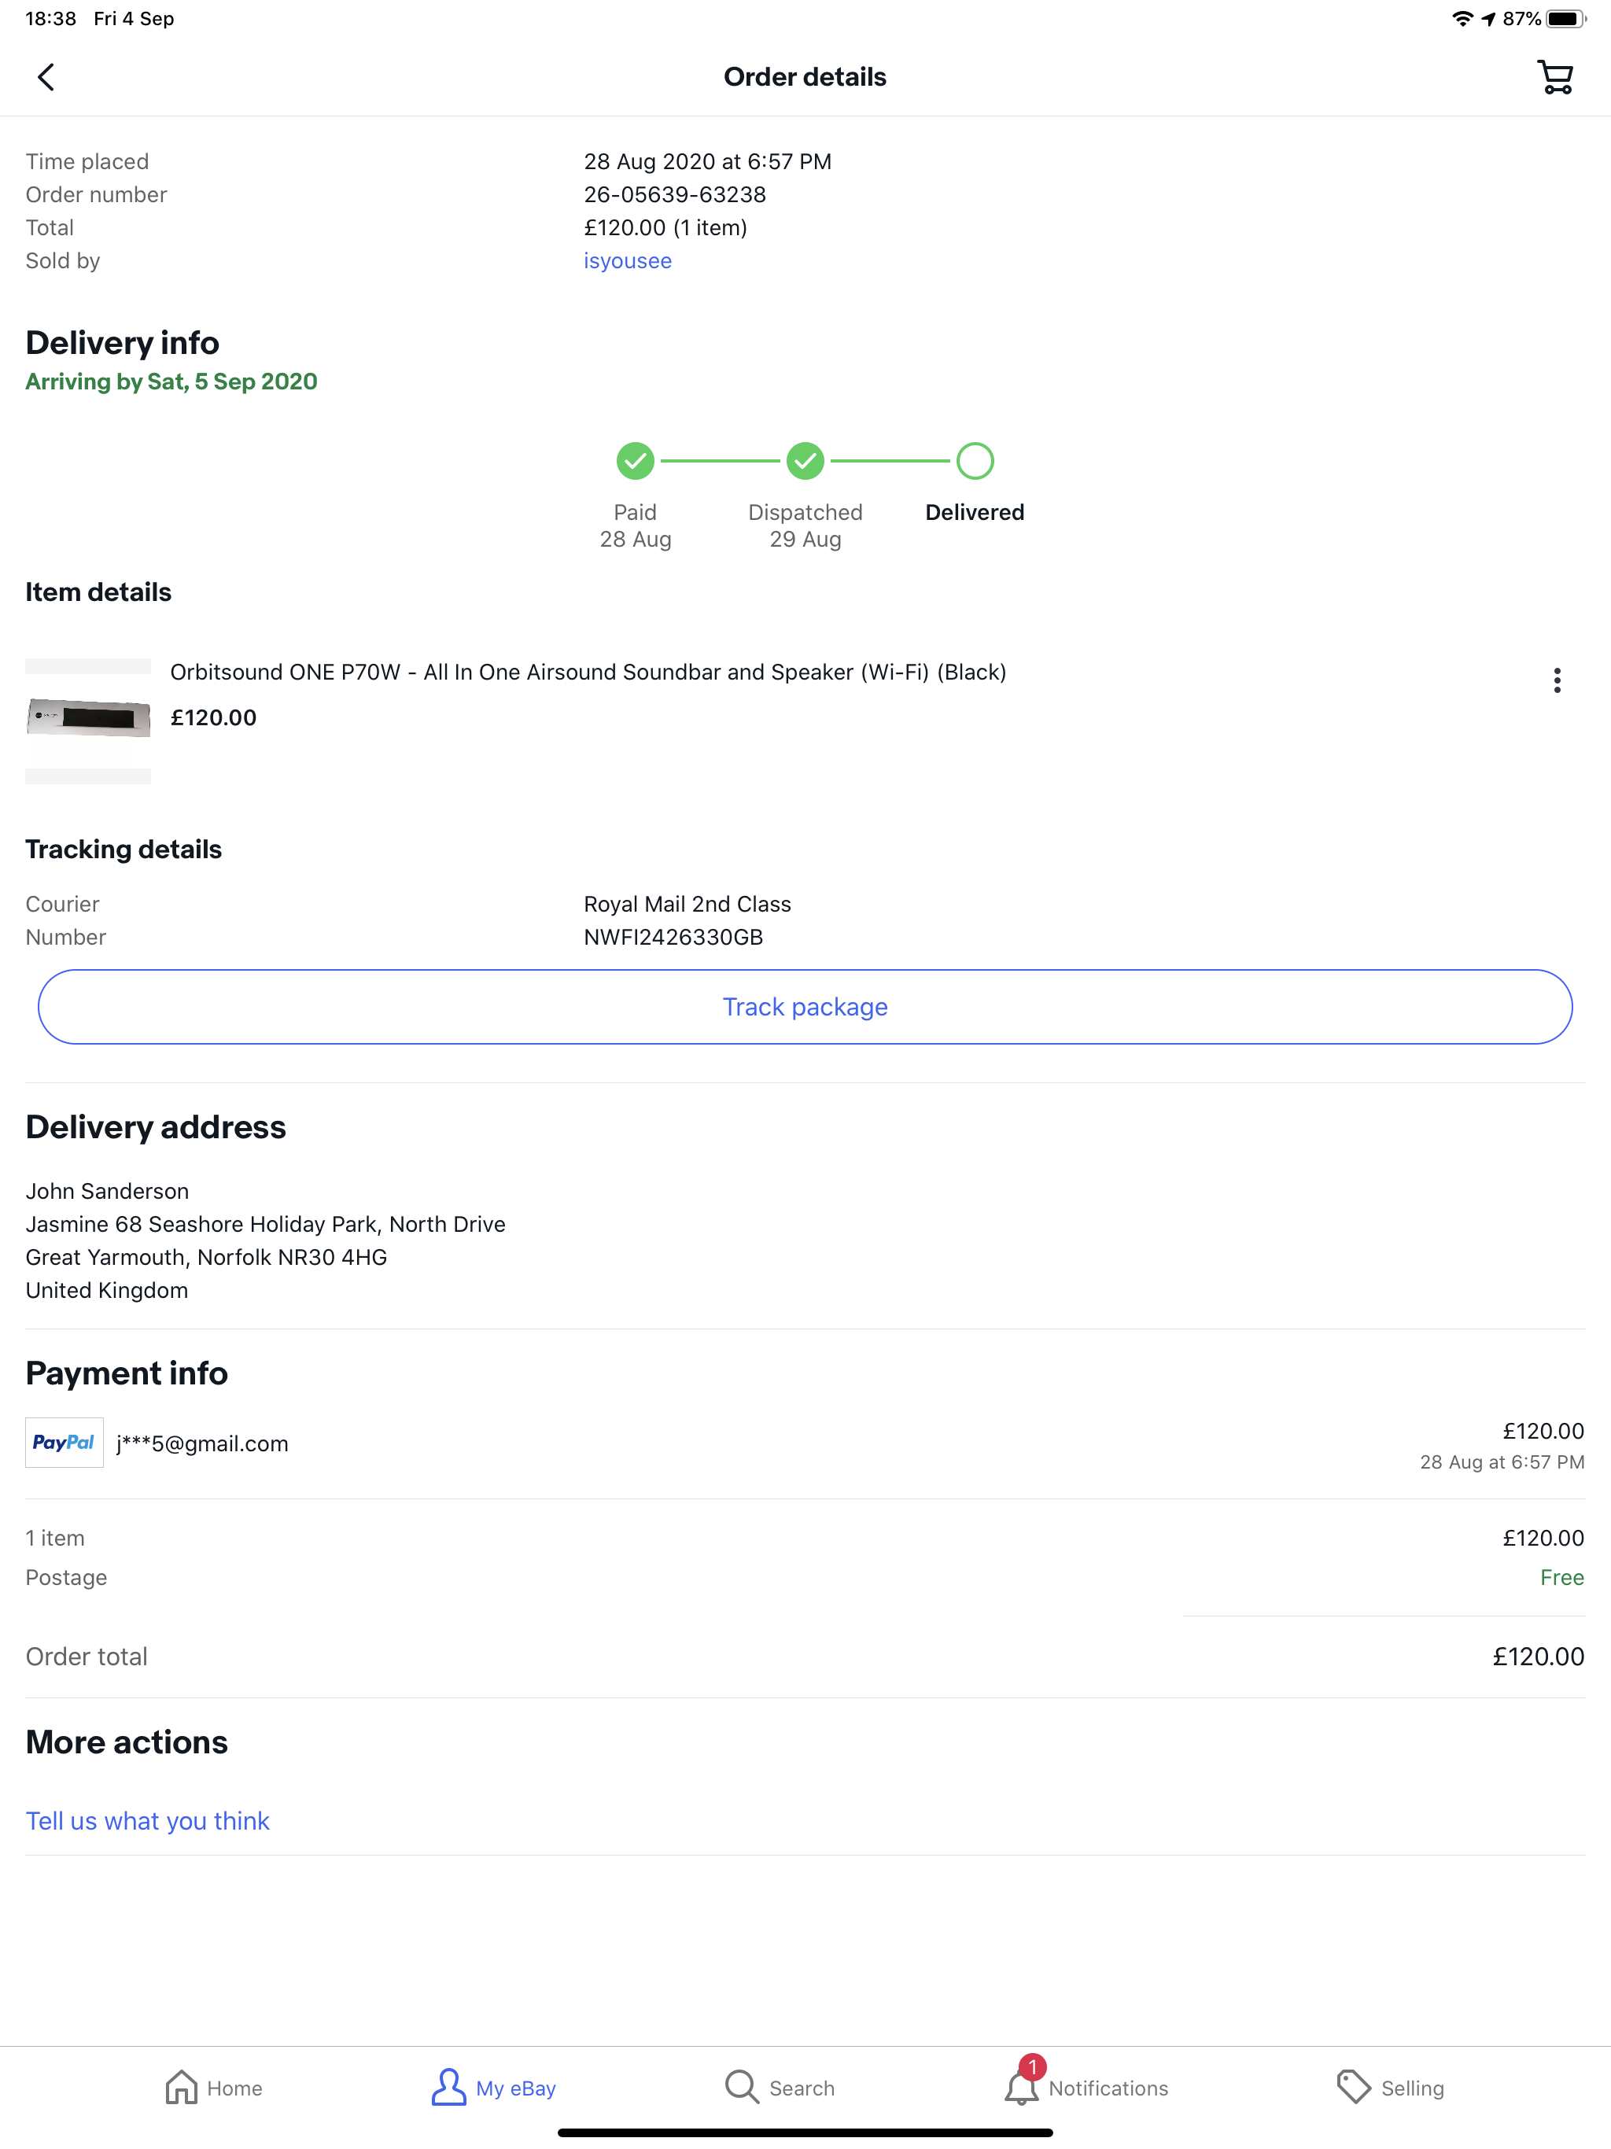Image resolution: width=1611 pixels, height=2149 pixels.
Task: Tap order number 26-05639-63238
Action: click(674, 194)
